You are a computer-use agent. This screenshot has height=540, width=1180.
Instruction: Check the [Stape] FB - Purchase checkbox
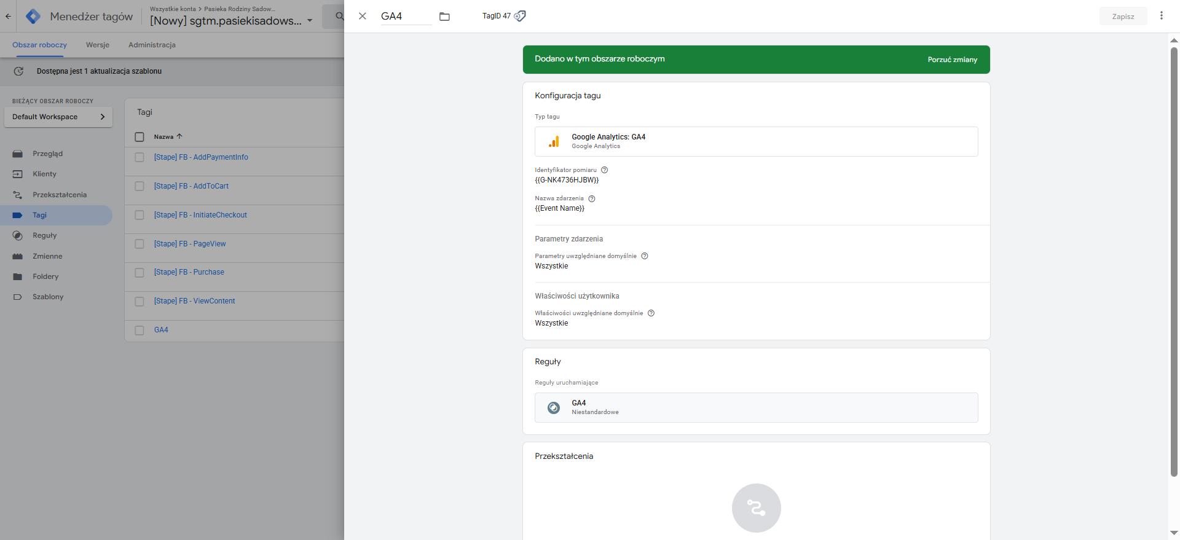140,272
